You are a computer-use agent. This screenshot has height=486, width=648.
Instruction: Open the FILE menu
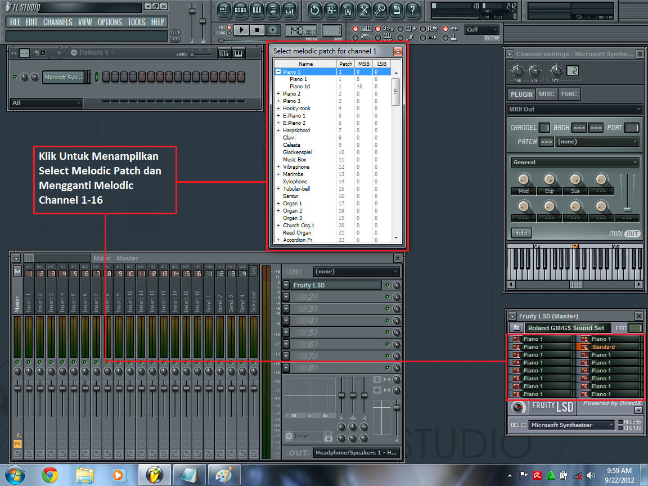(x=15, y=22)
